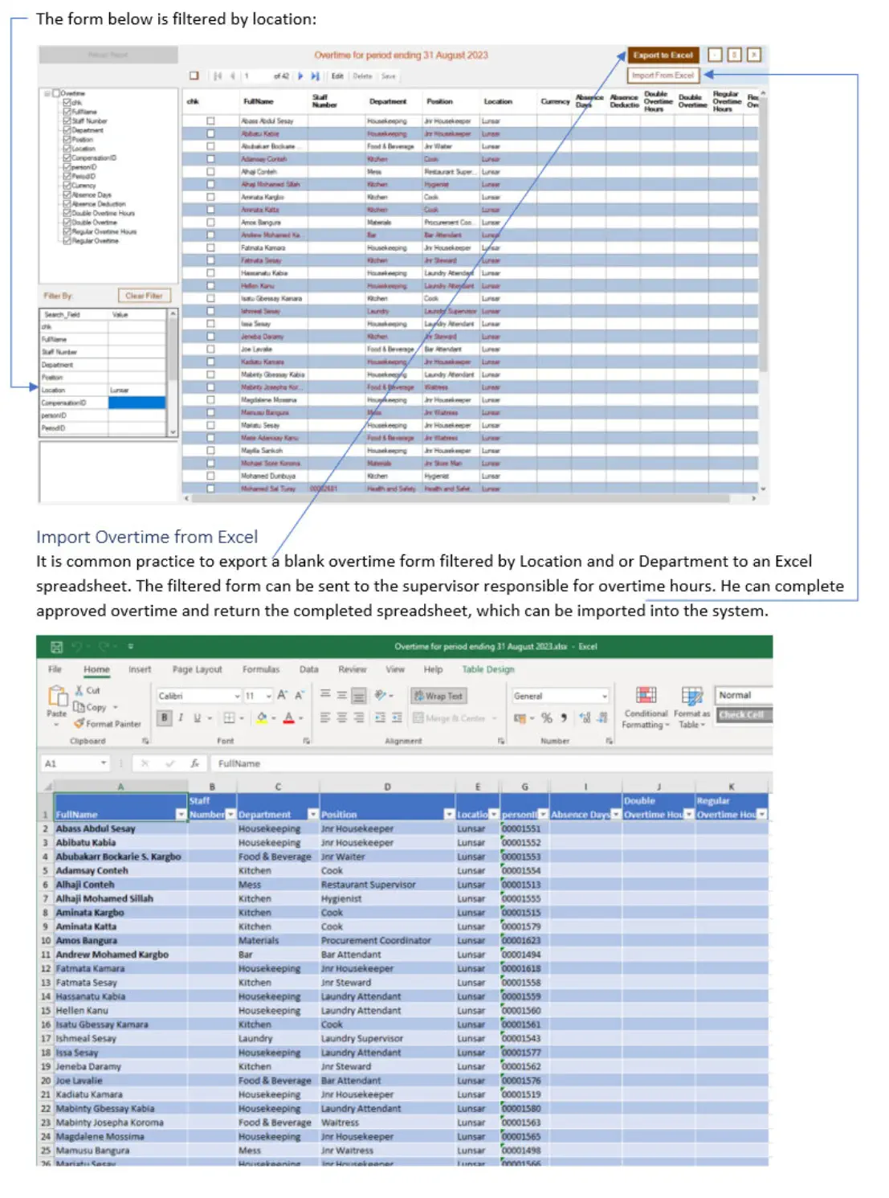
Task: Click the Borders icon in Font group
Action: point(230,718)
